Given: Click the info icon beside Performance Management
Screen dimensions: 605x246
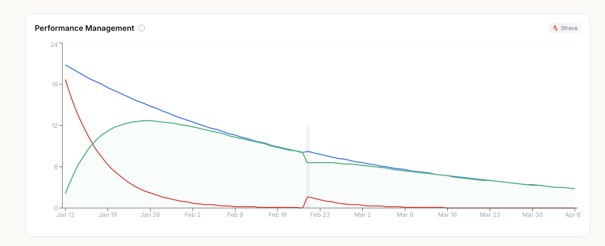Looking at the screenshot, I should pos(141,28).
